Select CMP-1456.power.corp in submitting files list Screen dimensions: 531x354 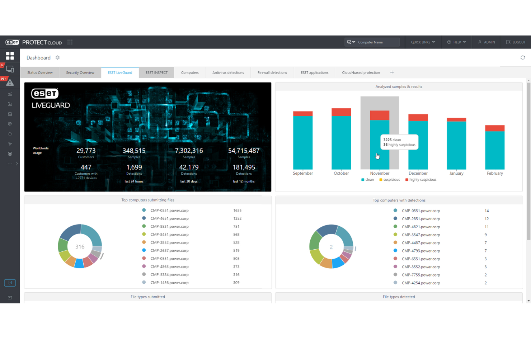click(169, 283)
